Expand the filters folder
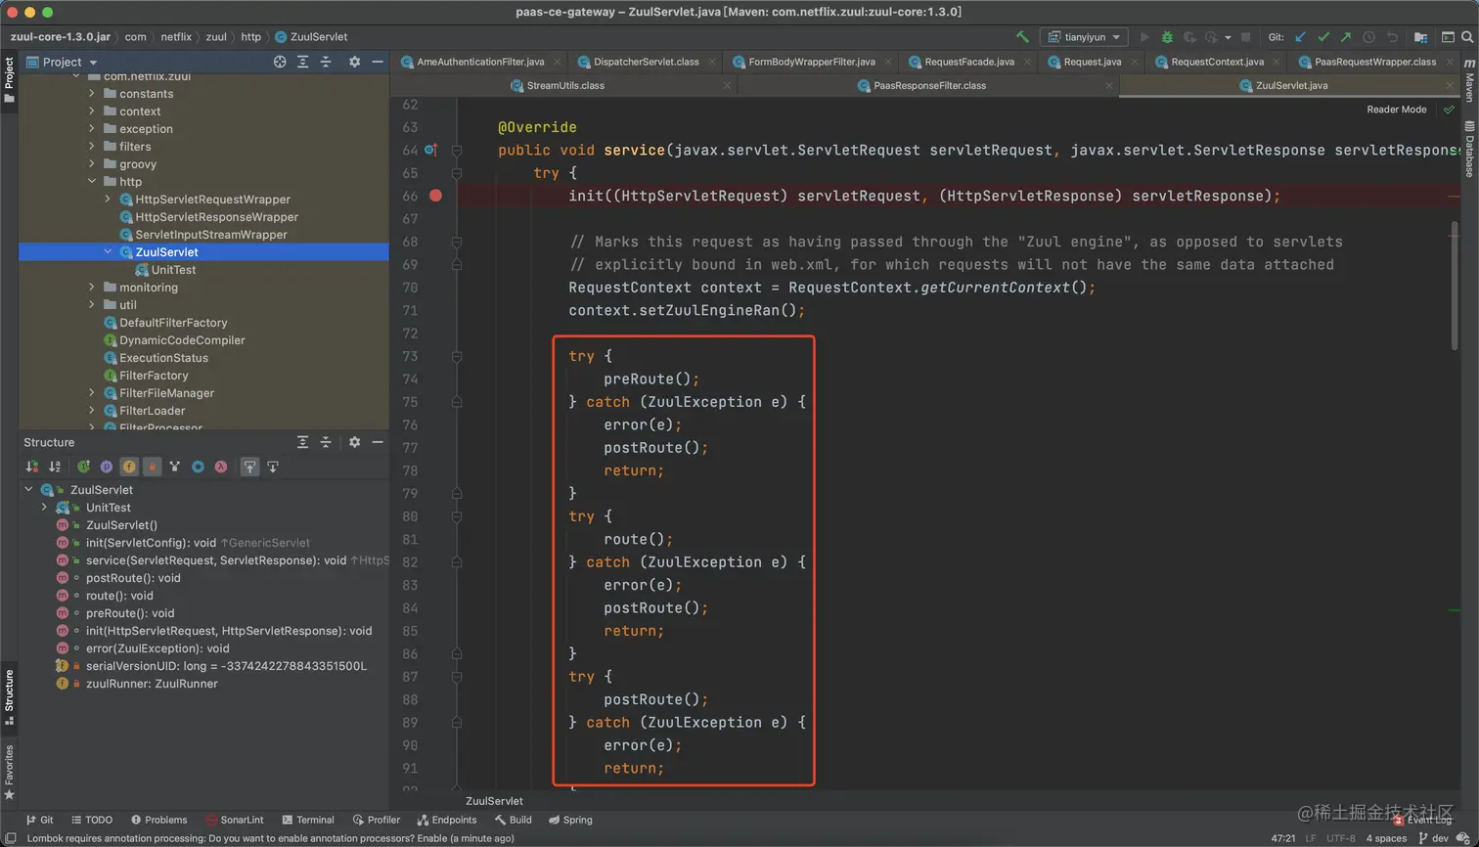The width and height of the screenshot is (1479, 847). pos(92,147)
